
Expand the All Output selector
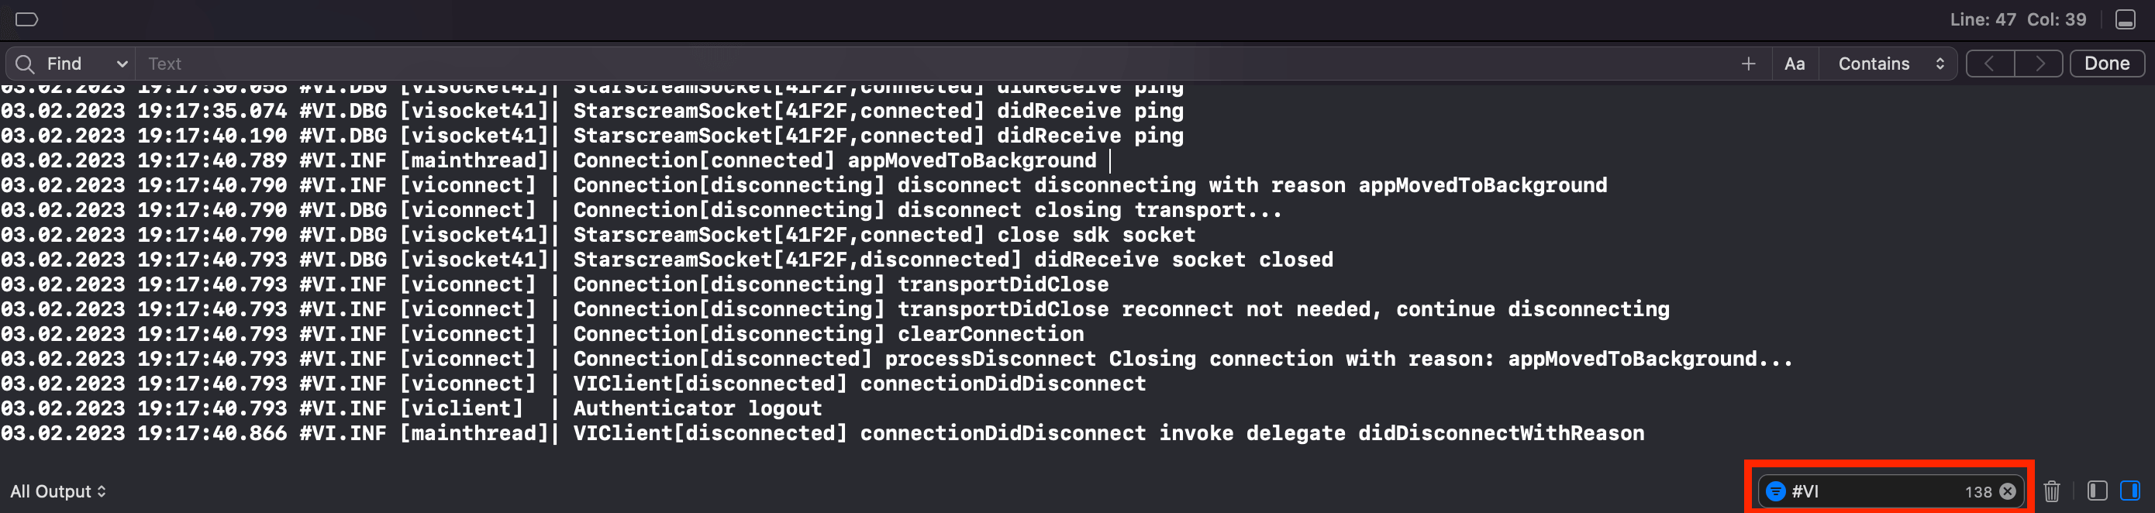click(57, 491)
